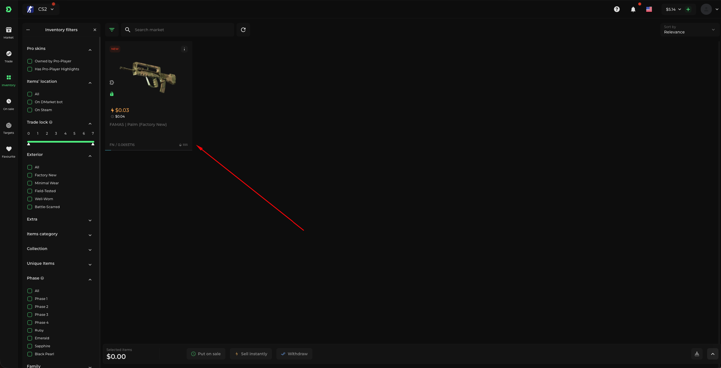View the On sale section

click(9, 104)
